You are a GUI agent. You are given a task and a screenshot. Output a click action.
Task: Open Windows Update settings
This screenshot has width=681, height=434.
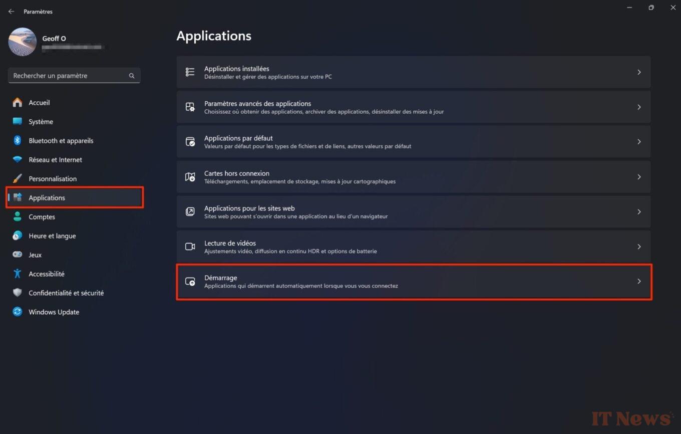[x=54, y=312]
